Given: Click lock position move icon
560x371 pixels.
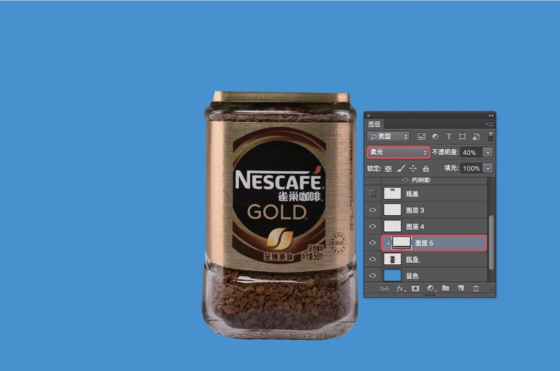Looking at the screenshot, I should [413, 169].
